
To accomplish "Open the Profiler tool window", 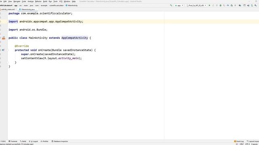I will [45, 141].
